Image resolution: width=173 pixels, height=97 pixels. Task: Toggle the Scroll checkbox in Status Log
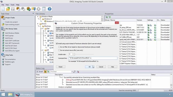click(x=37, y=72)
